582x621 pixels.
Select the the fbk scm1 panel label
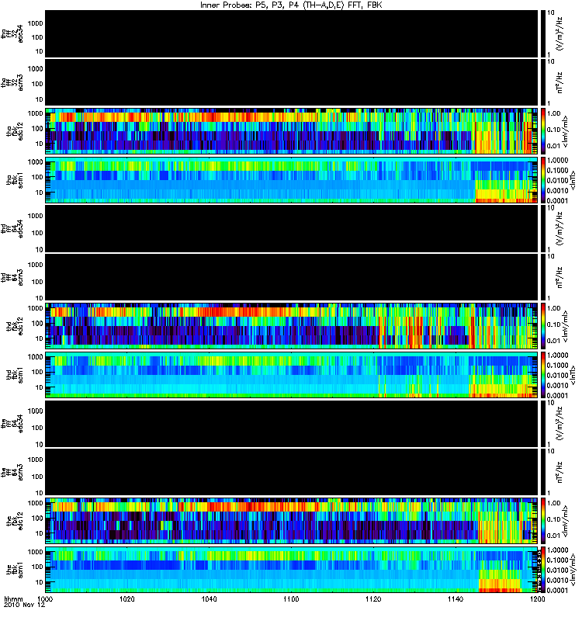15,570
